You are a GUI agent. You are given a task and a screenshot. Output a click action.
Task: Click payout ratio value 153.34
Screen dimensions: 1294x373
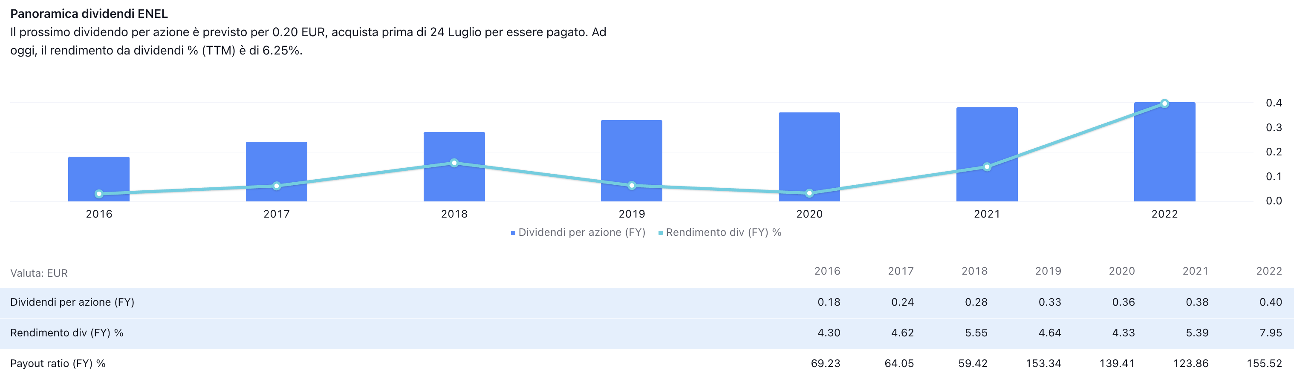(1043, 364)
